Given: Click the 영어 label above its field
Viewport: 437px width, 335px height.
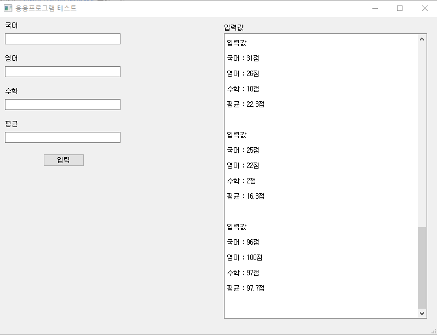Looking at the screenshot, I should (x=12, y=59).
